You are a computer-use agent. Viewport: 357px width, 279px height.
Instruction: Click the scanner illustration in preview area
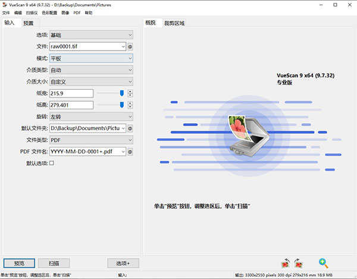click(x=249, y=137)
